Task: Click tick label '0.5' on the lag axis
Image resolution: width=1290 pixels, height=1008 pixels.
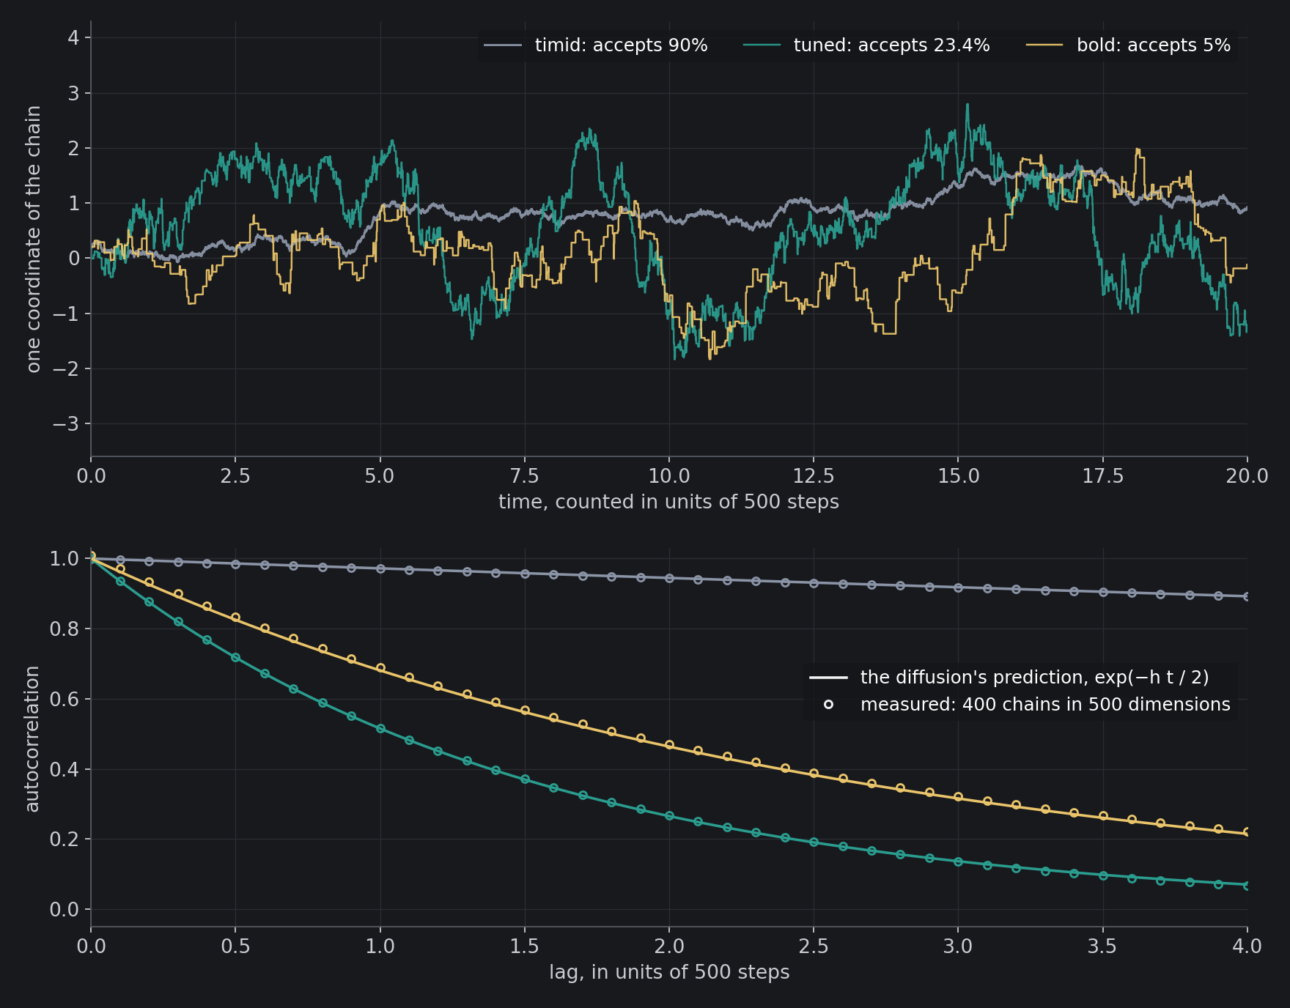Action: click(235, 946)
